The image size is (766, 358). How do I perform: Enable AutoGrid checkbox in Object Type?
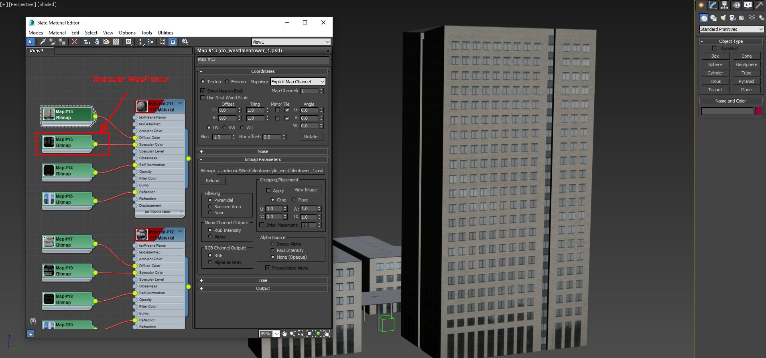[x=714, y=48]
